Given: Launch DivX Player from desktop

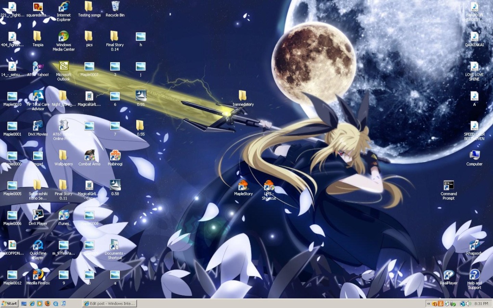Looking at the screenshot, I should 38,218.
